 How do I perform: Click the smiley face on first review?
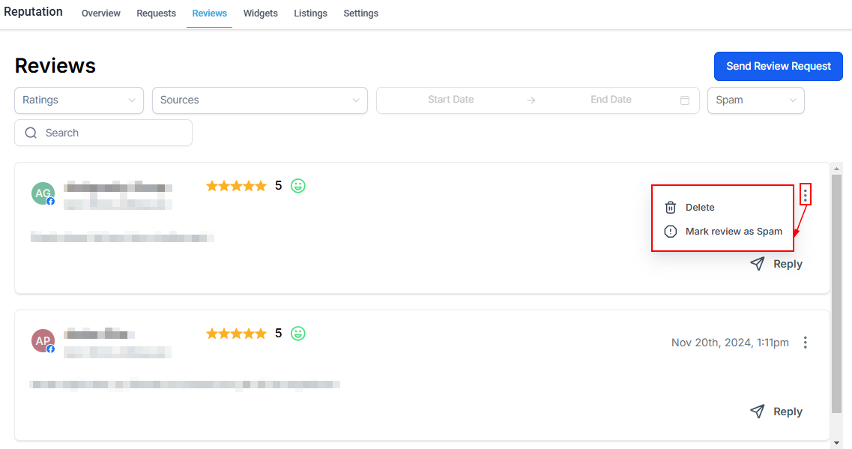(x=298, y=185)
